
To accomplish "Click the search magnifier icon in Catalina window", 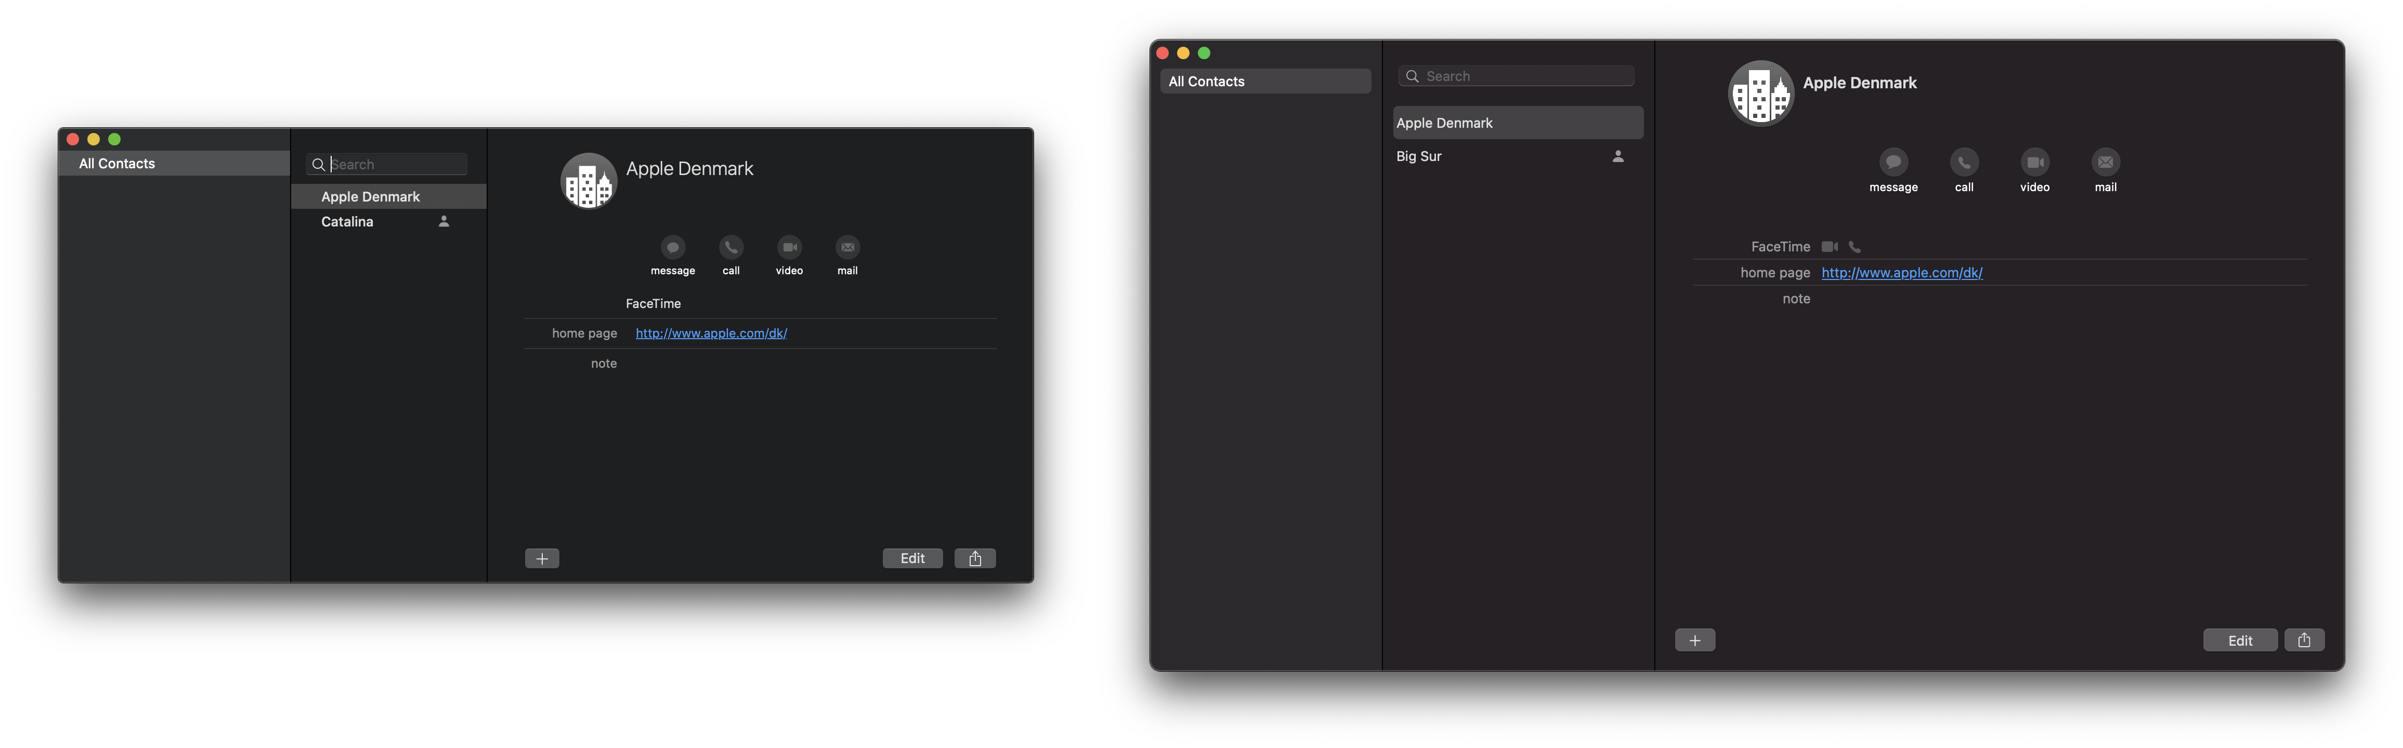I will click(318, 165).
